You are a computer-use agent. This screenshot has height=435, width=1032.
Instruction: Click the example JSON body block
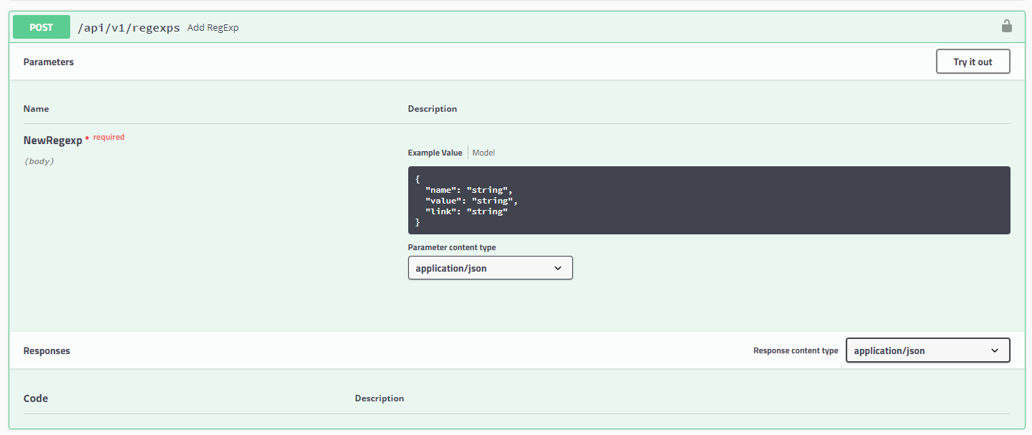click(709, 201)
